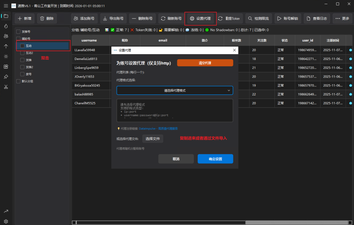
Task: Open the users group sidebar icon
Action: (x=6, y=36)
